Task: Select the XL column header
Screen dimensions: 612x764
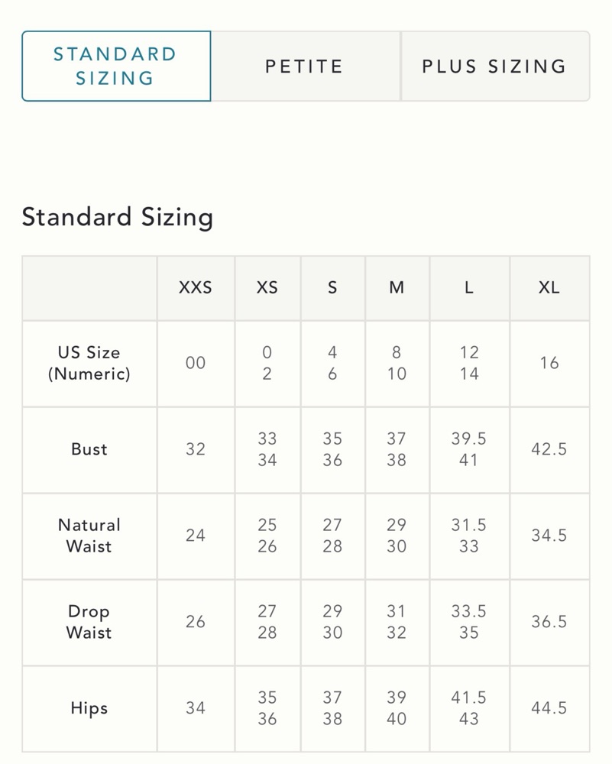Action: pyautogui.click(x=549, y=288)
